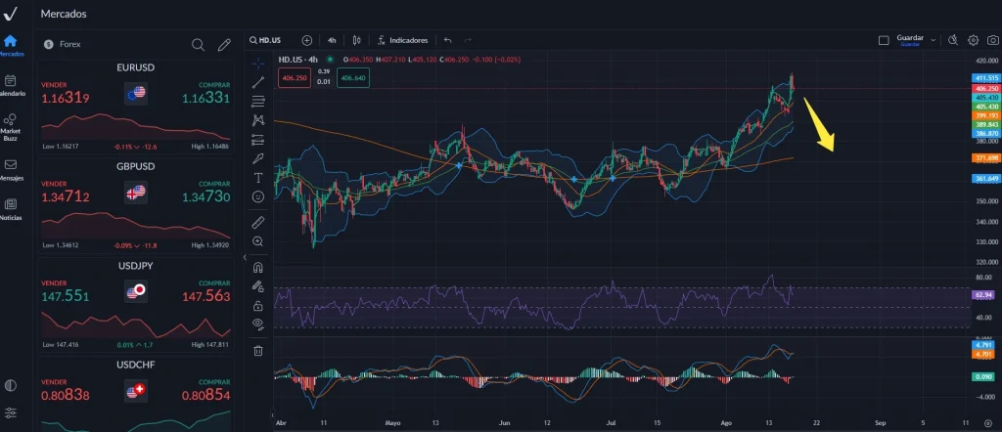Click EURUSD COMPRAR price 1.16331
Image resolution: width=1002 pixels, height=432 pixels.
coord(205,99)
